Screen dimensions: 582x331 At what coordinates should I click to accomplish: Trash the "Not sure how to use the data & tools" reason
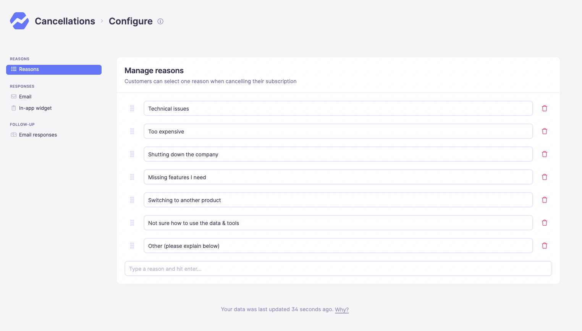545,223
